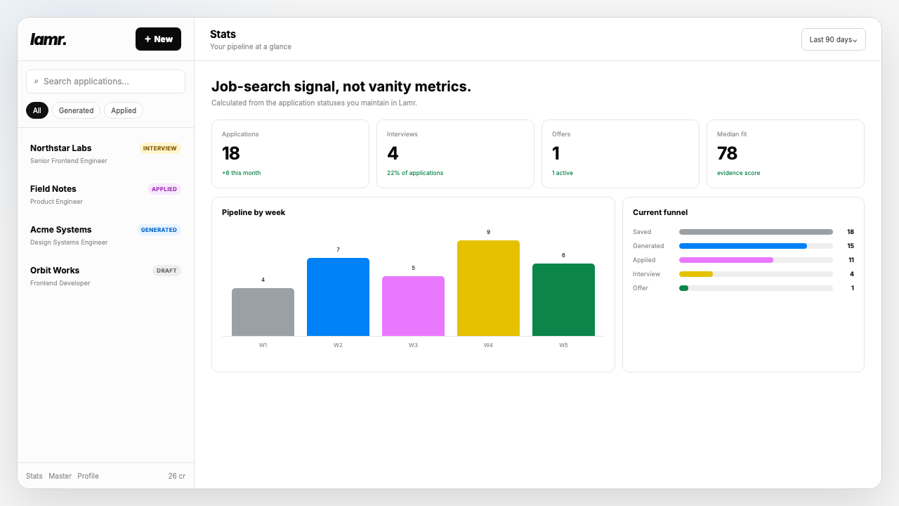
Task: Click the blue W2 bar
Action: click(x=338, y=297)
